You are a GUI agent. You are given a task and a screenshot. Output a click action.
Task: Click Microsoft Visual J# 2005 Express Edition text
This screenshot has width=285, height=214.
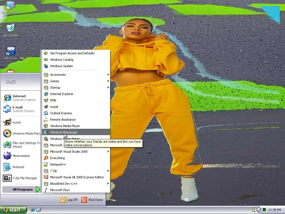[77, 177]
